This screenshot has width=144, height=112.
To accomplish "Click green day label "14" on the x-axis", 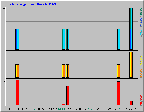I will pyautogui.click(x=63, y=109).
